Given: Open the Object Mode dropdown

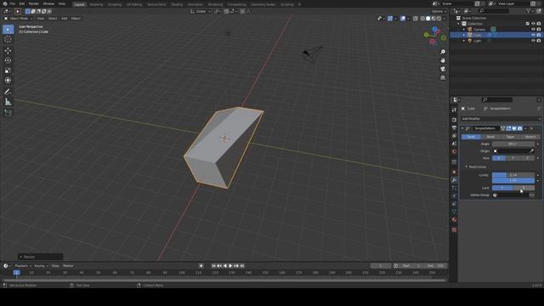Looking at the screenshot, I should pyautogui.click(x=19, y=19).
